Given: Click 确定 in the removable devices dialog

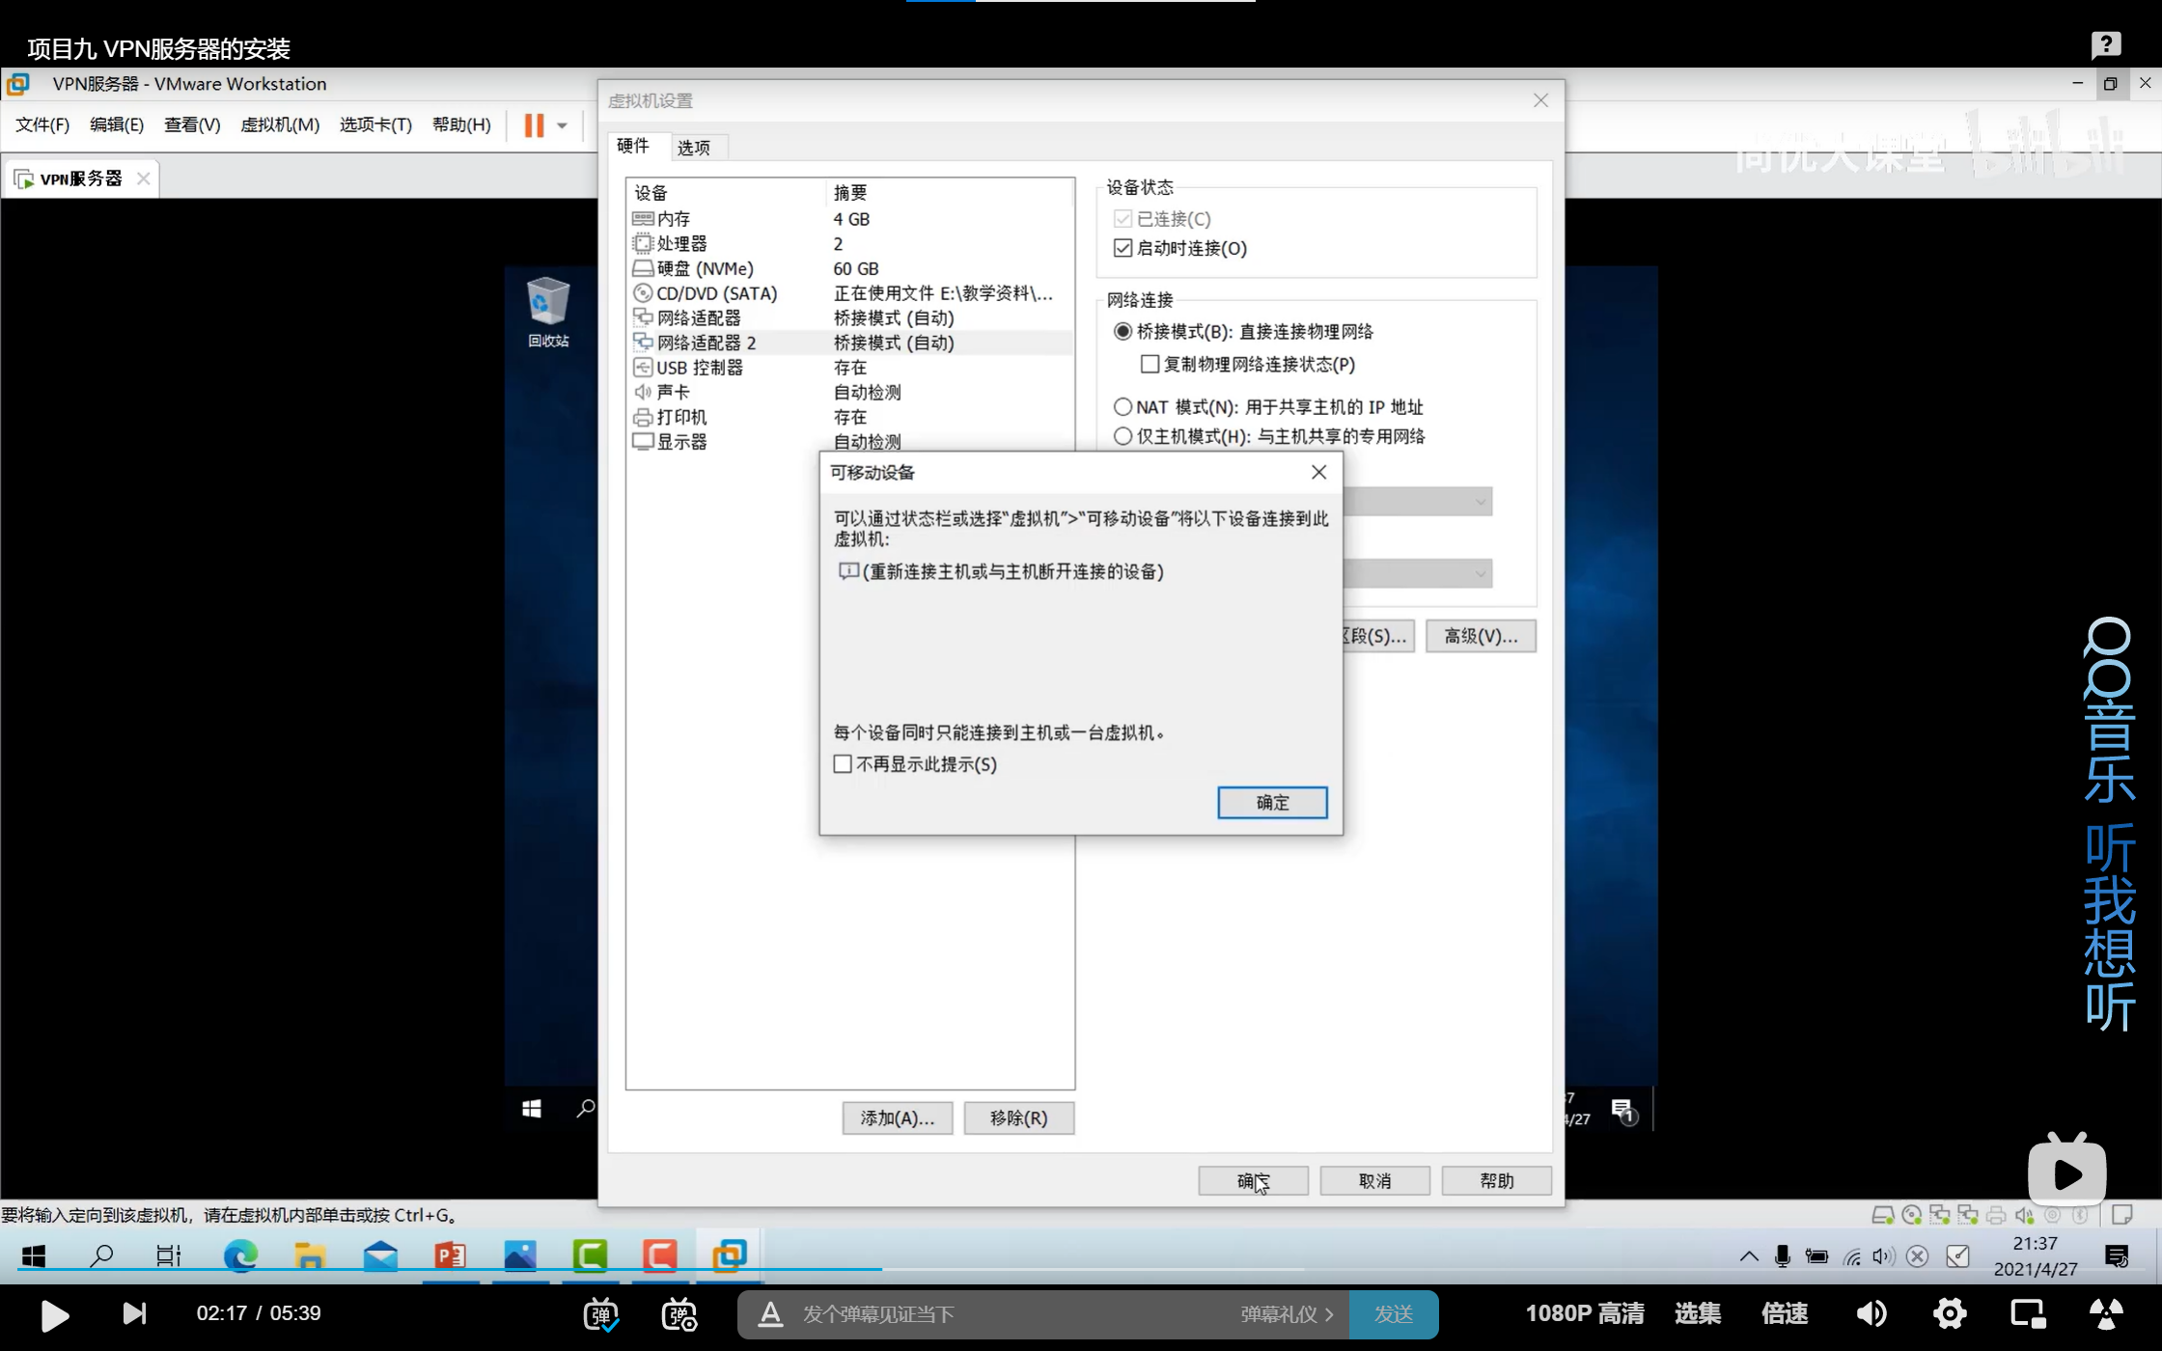Looking at the screenshot, I should click(1271, 802).
